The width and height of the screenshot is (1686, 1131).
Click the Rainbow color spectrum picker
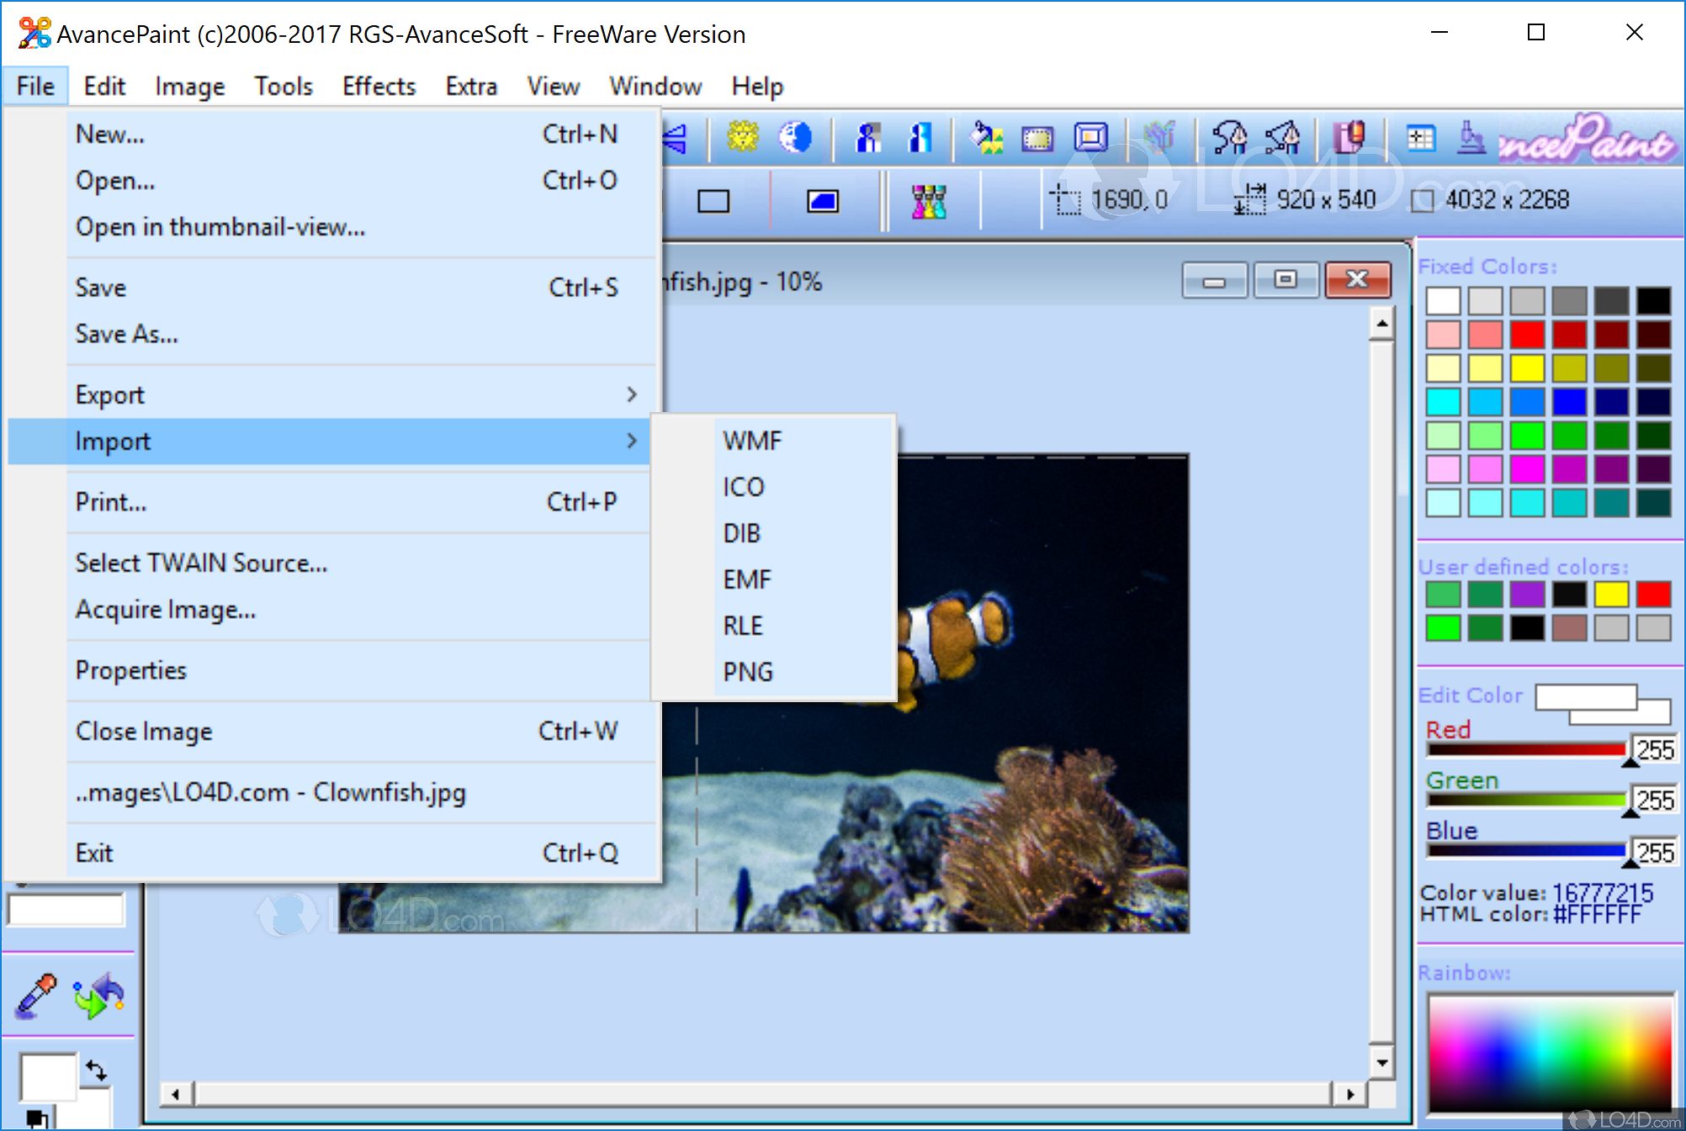coord(1549,1054)
